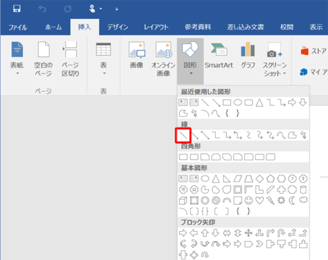Pick the triangle in 最近使用した図形

point(260,102)
